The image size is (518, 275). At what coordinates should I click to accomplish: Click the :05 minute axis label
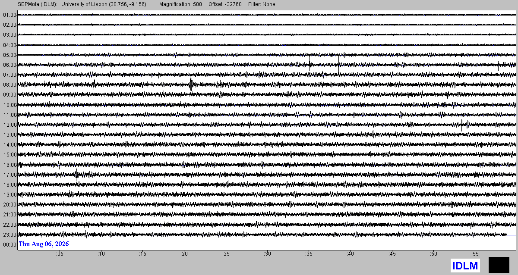pos(60,254)
